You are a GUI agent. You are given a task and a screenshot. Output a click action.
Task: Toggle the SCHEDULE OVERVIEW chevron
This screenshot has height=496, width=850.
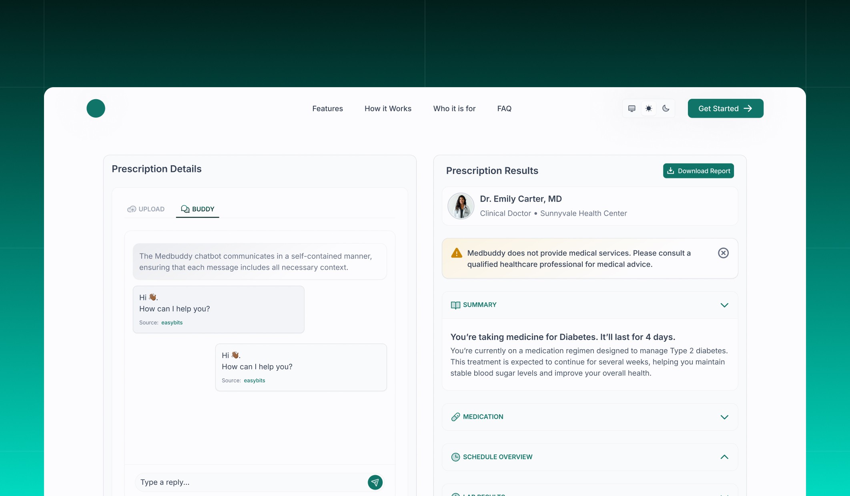point(724,457)
